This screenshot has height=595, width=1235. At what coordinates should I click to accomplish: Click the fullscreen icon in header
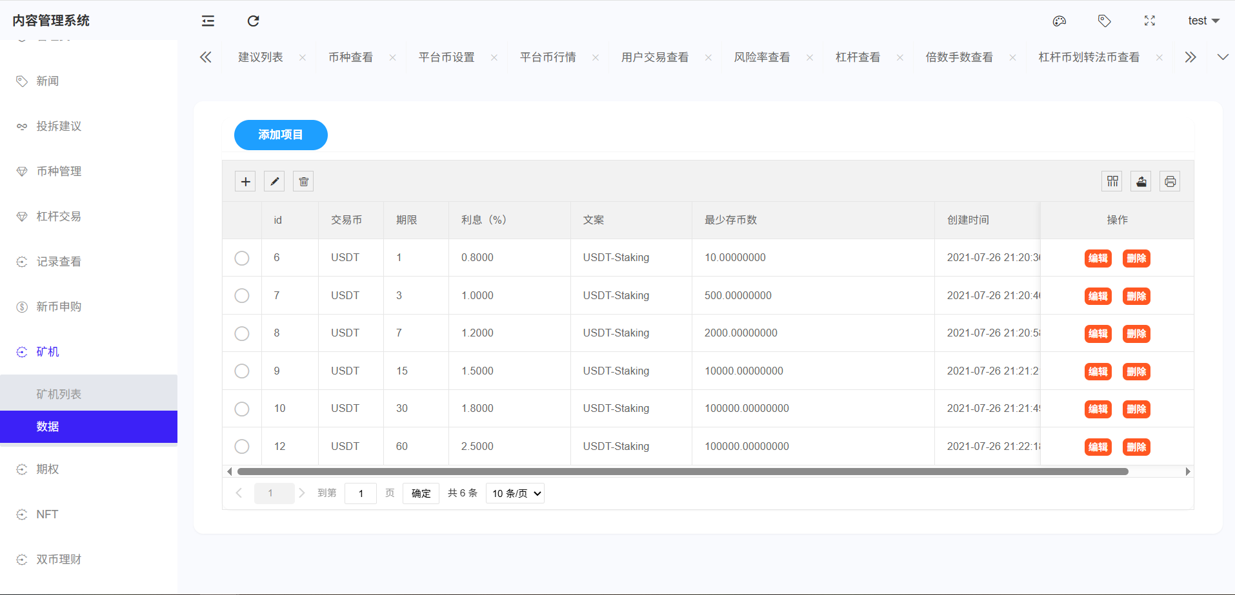(1149, 21)
